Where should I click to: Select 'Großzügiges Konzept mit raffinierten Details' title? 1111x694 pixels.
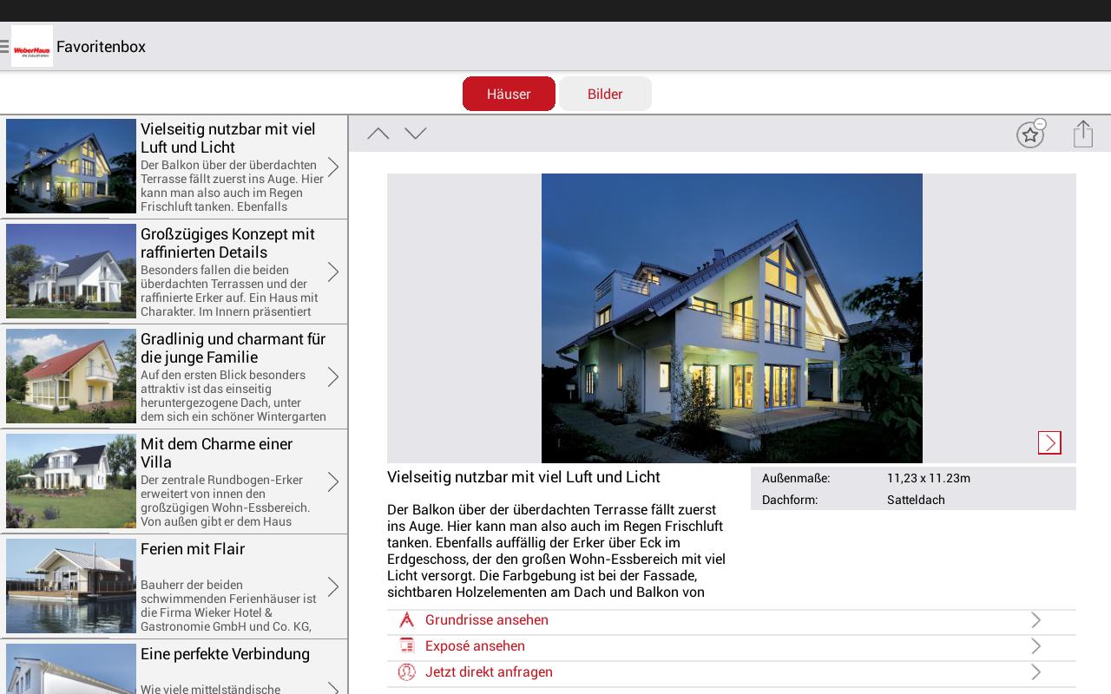click(227, 243)
